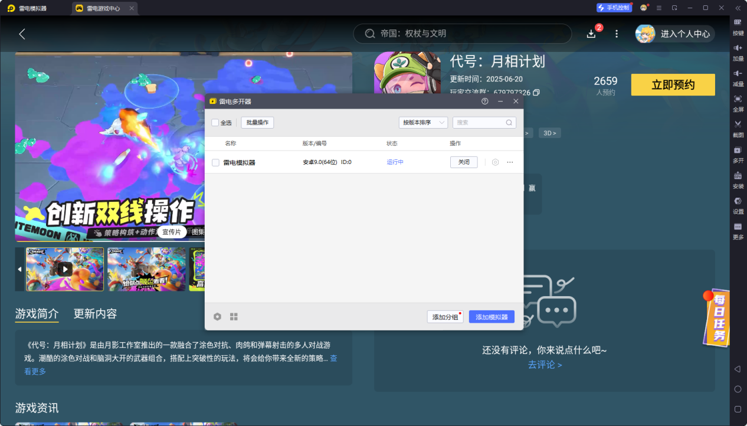The width and height of the screenshot is (747, 426).
Task: Tap the Android recent-apps square icon
Action: tap(738, 409)
